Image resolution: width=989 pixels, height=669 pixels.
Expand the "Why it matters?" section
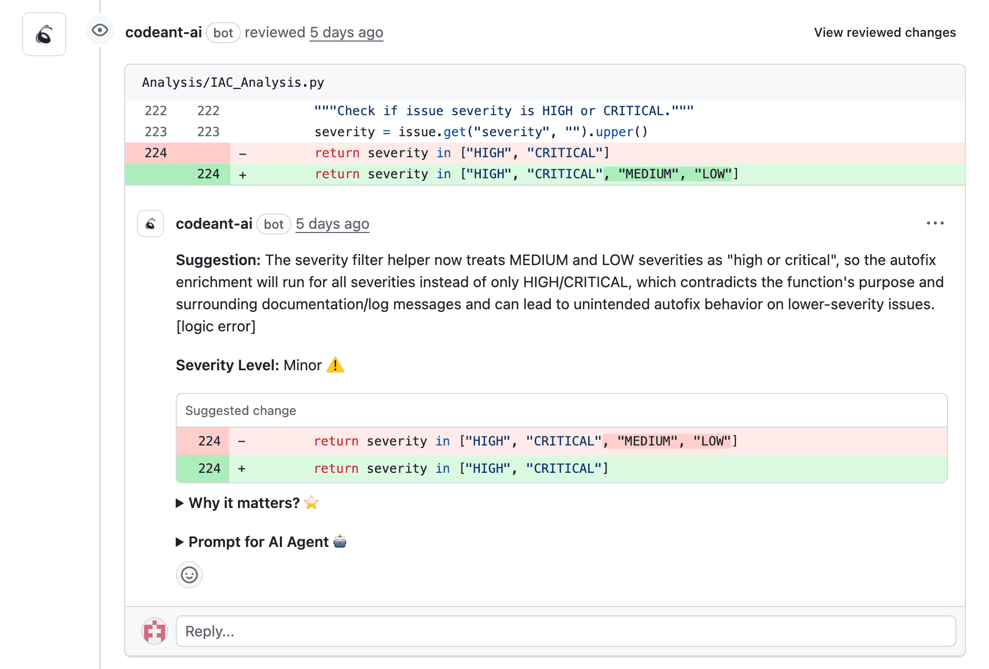click(244, 503)
